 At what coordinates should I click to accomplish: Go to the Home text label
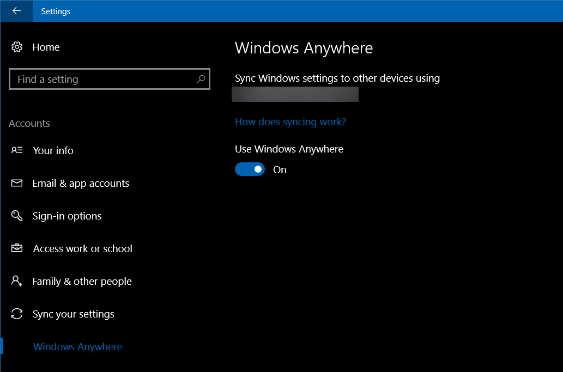[46, 47]
